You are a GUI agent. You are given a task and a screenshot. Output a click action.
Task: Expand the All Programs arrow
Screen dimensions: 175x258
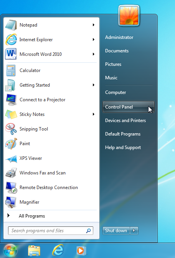tap(8, 216)
